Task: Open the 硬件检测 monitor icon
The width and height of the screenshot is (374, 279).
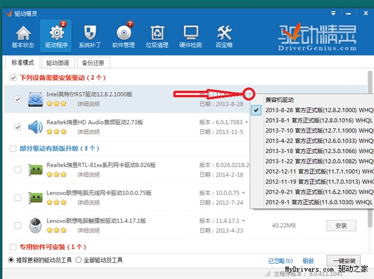Action: pos(191,36)
